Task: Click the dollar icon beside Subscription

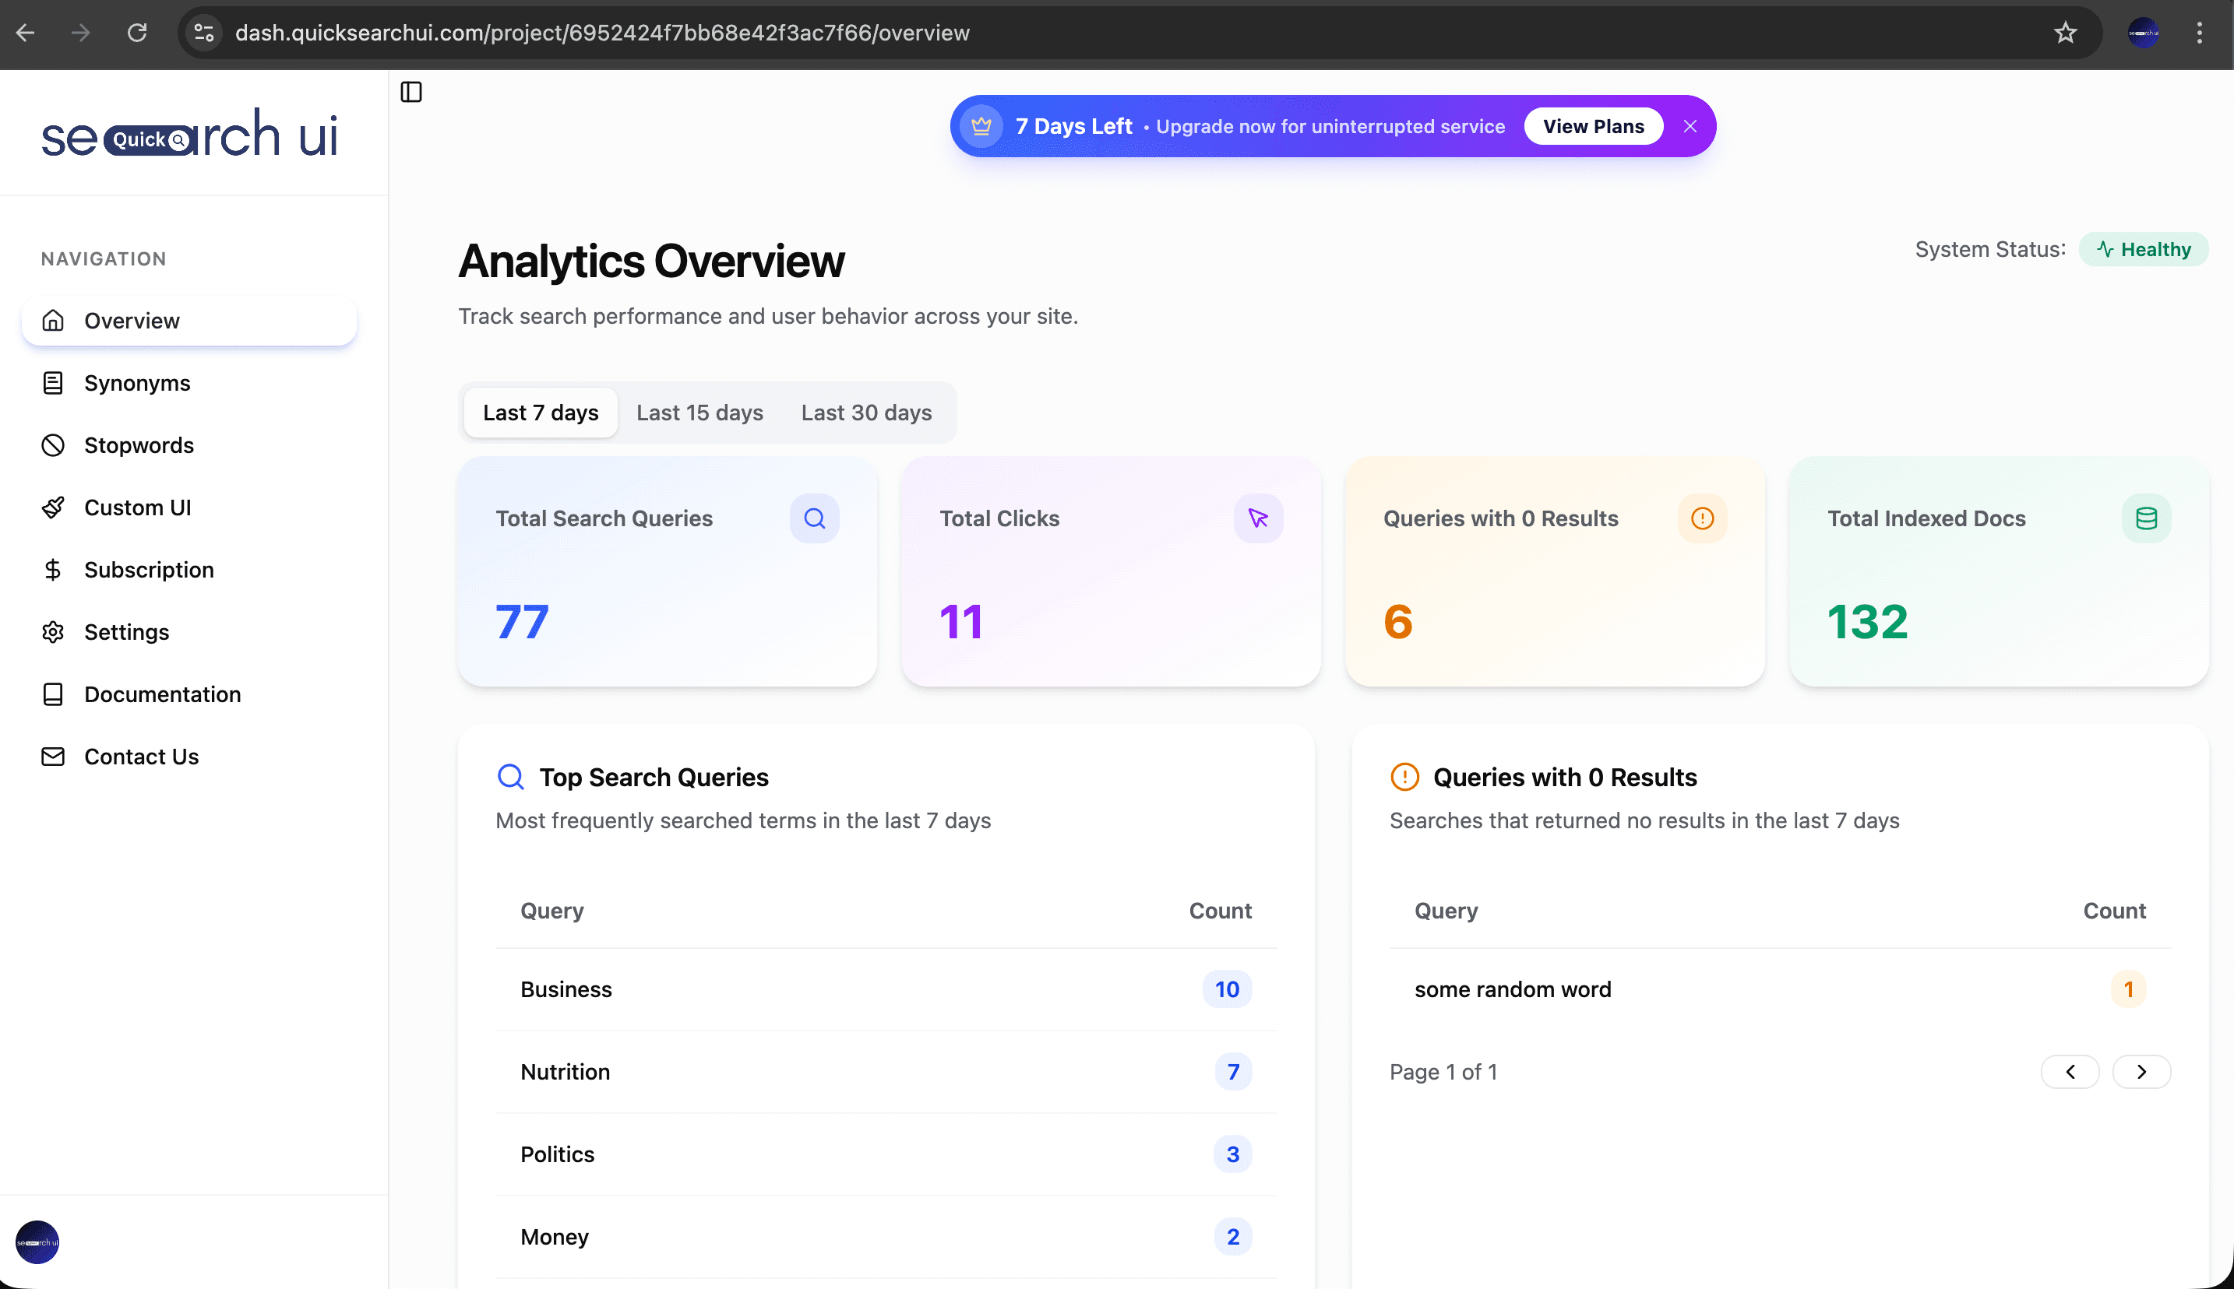Action: point(52,569)
